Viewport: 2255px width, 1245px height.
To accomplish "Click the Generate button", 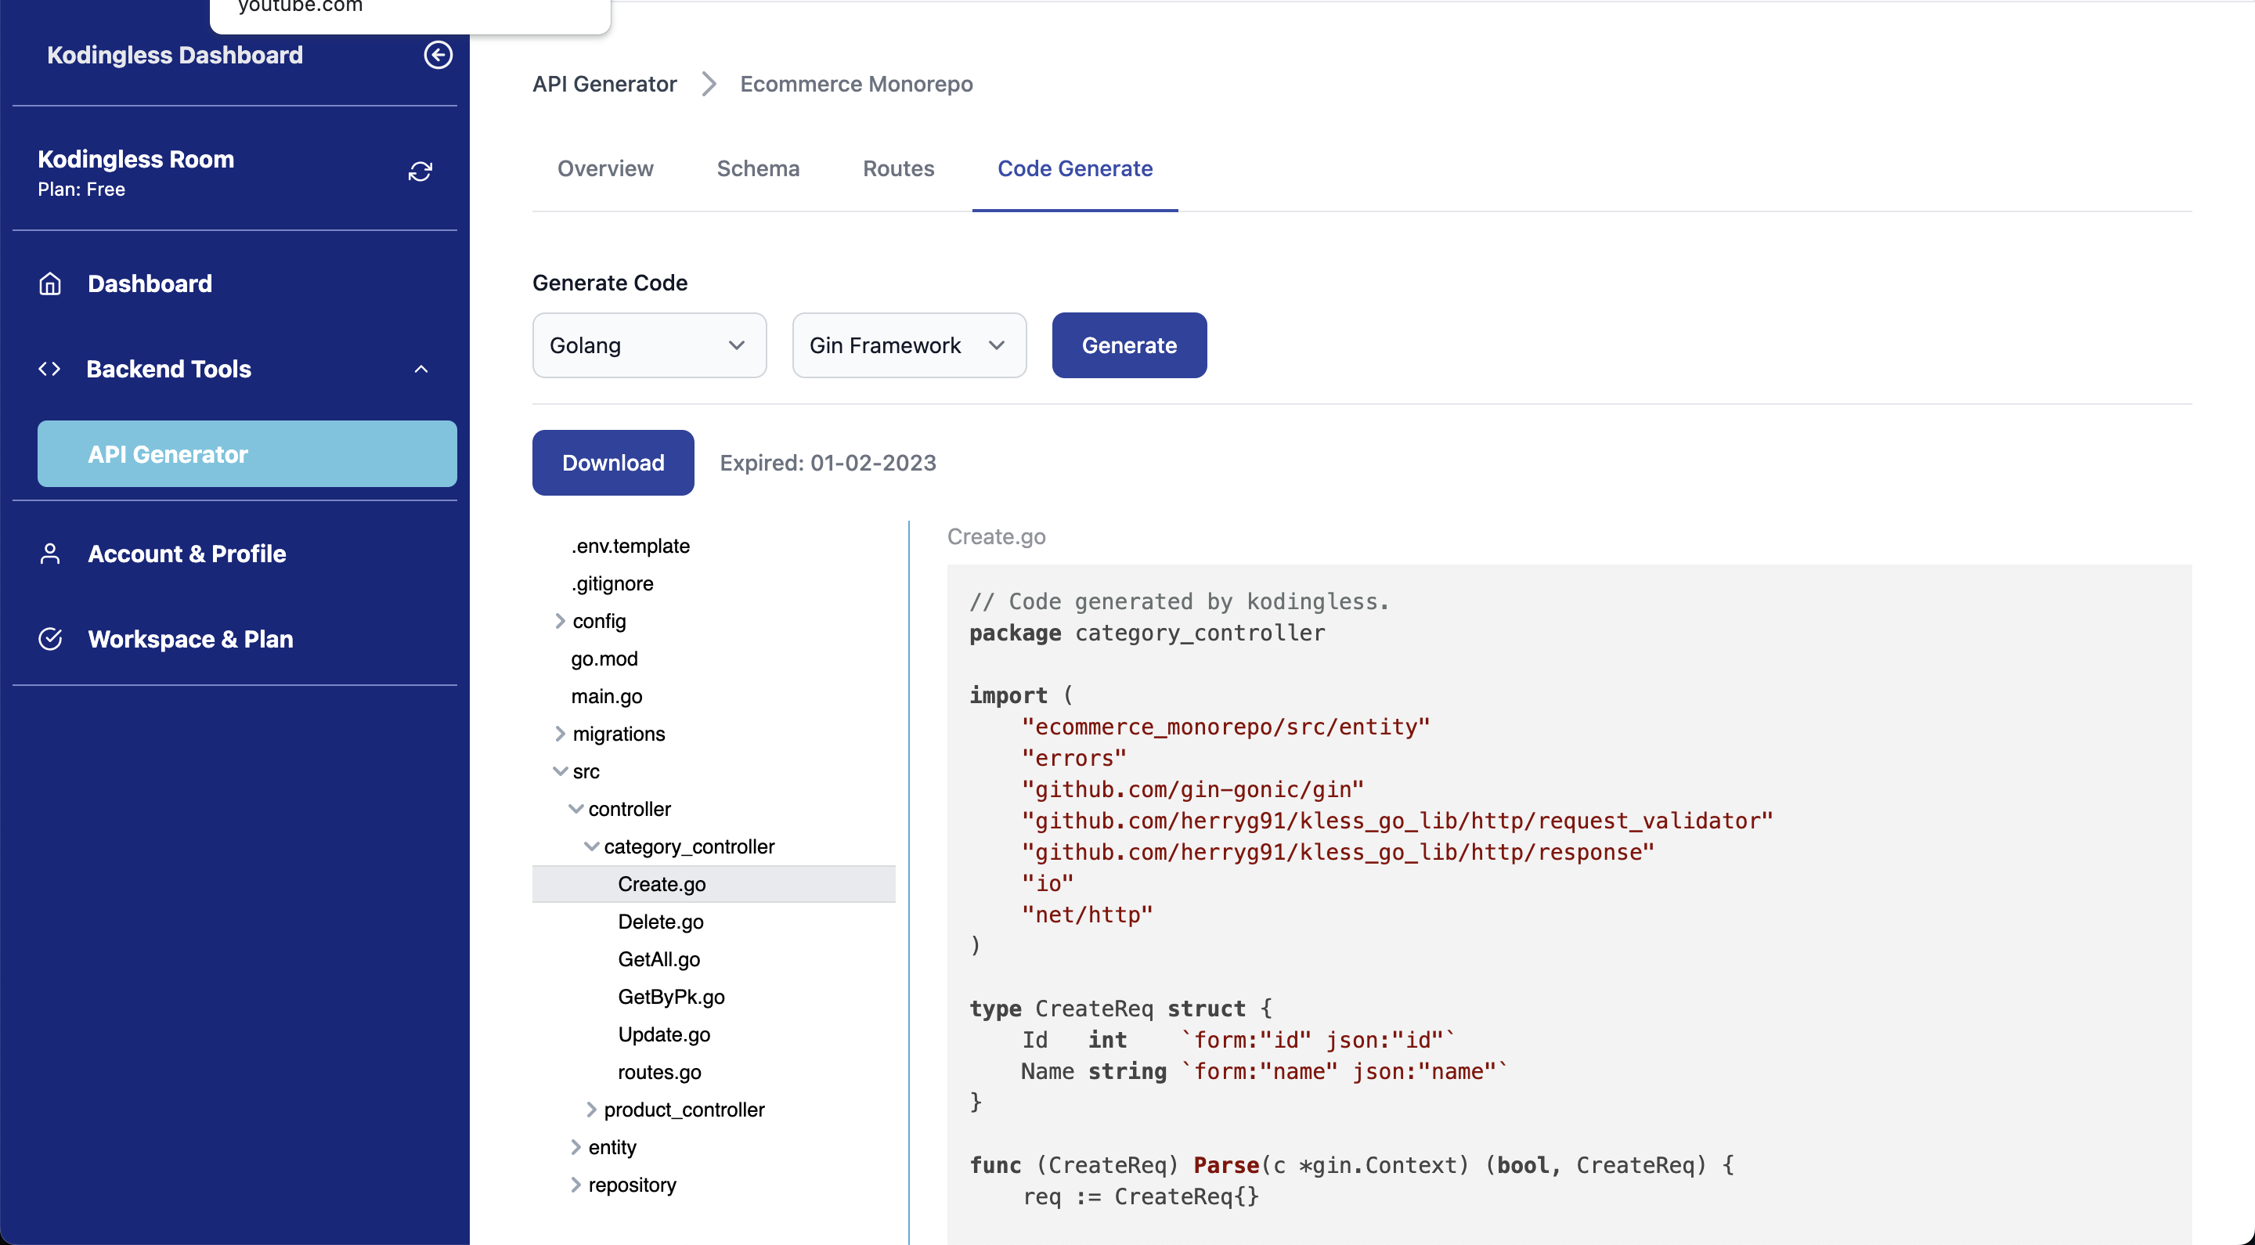I will click(1129, 345).
